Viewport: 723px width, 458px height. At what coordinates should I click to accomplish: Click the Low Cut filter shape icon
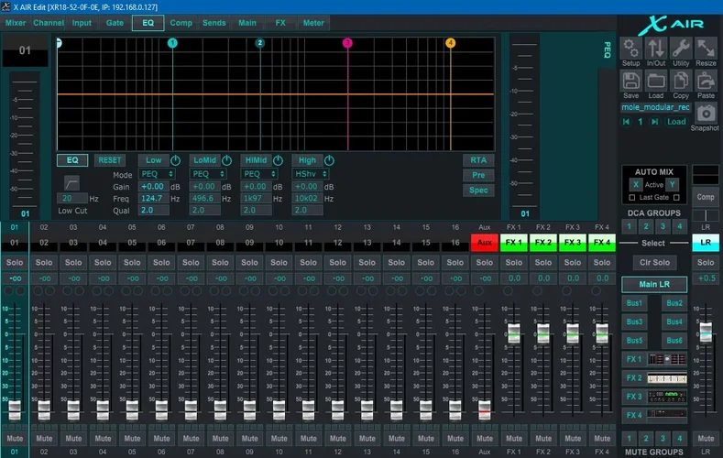coord(72,184)
